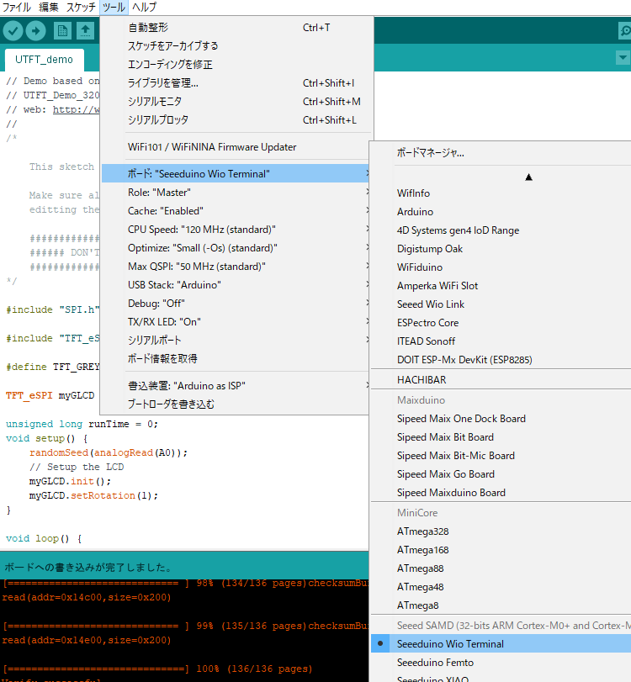631x682 pixels.
Task: Open シリアルプロッタ from the menu
Action: pos(237,119)
